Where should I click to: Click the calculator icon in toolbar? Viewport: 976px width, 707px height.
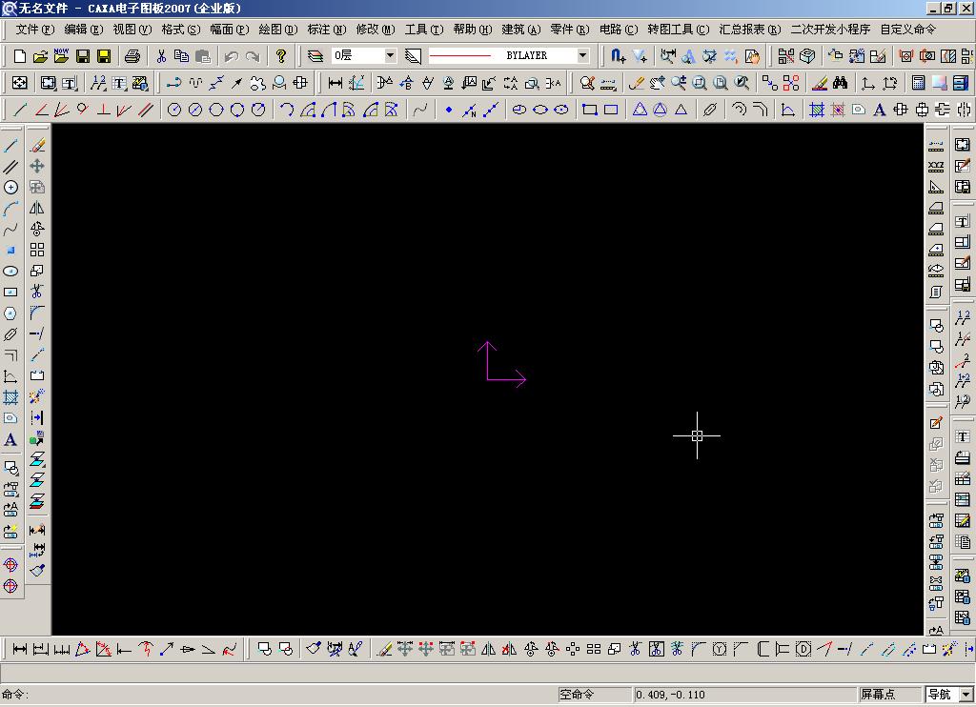point(918,83)
